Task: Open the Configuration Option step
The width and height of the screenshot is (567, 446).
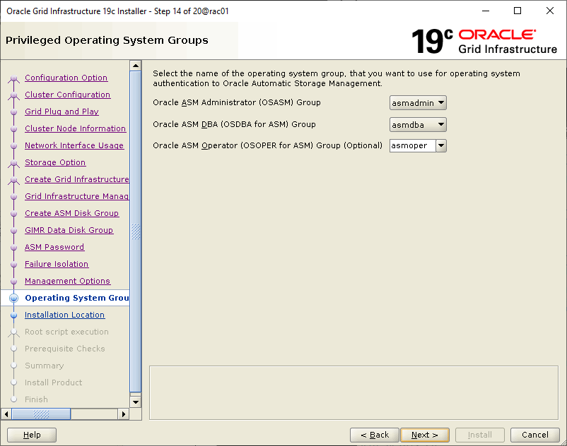Action: click(66, 78)
